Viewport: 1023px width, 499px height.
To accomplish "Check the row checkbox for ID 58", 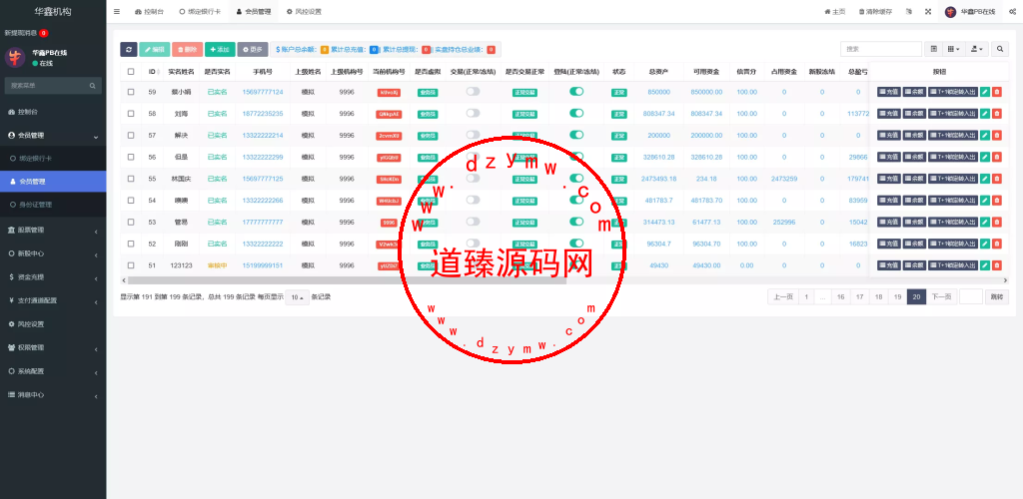I will click(x=131, y=114).
